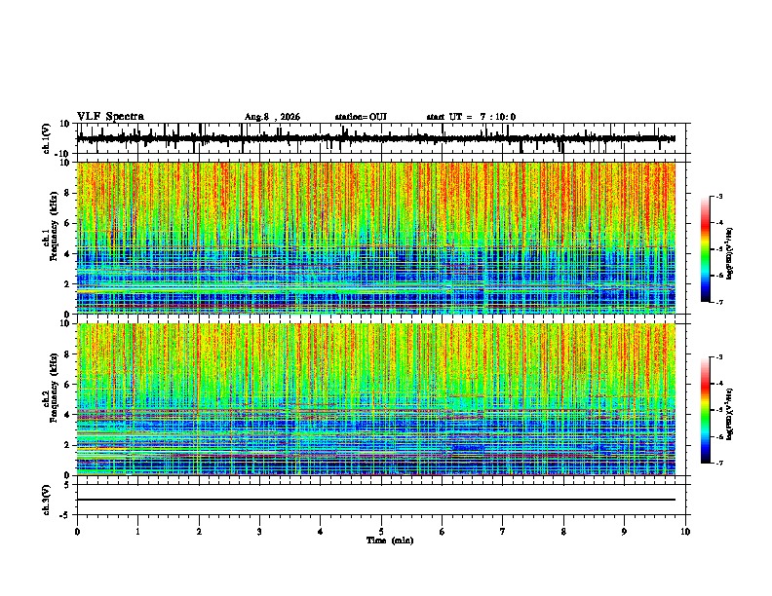The image size is (772, 596).
Task: Click the ch.1(V) waveform axis label
Action: (x=47, y=138)
